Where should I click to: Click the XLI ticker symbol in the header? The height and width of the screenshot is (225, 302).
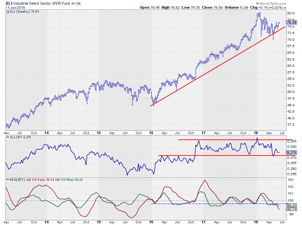pyautogui.click(x=9, y=3)
